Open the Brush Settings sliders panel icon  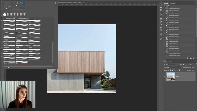point(161,24)
